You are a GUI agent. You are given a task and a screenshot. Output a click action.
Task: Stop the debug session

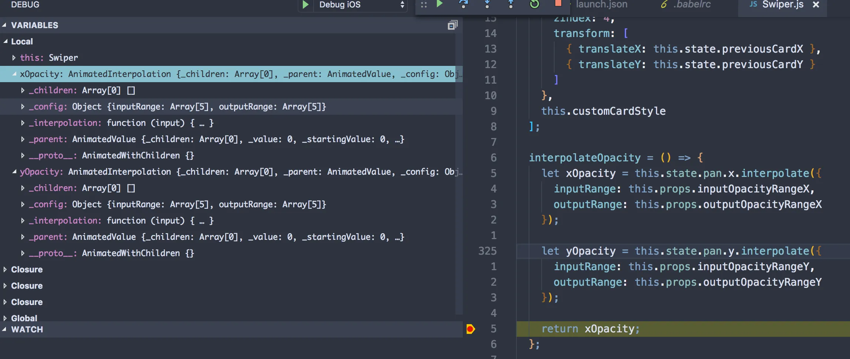pos(558,3)
